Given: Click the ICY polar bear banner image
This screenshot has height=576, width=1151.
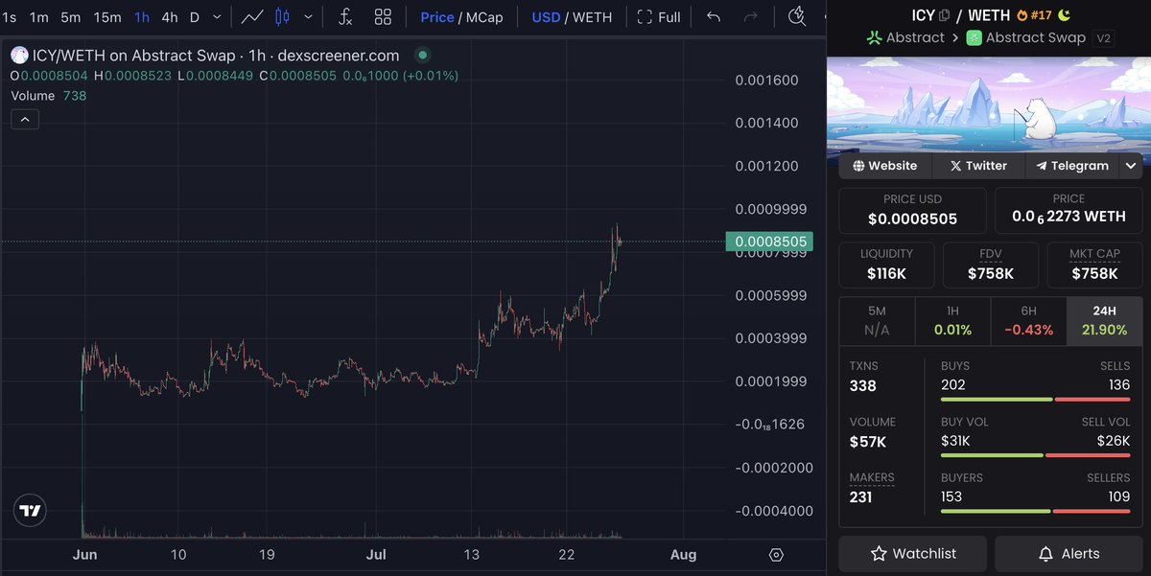Looking at the screenshot, I should [989, 104].
